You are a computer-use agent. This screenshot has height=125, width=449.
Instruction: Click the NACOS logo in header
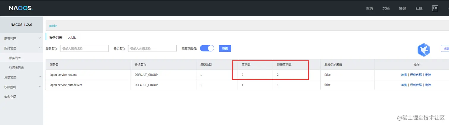coord(20,8)
